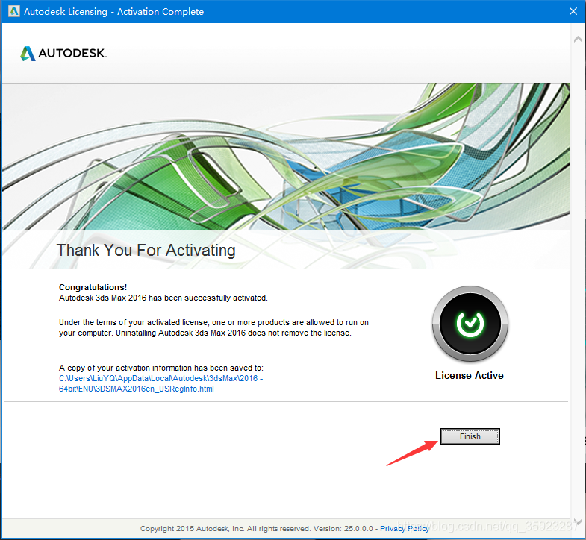Image resolution: width=586 pixels, height=540 pixels.
Task: Open the saved 3DSMAX2016en_USRegInfo.html file path link
Action: coord(160,383)
